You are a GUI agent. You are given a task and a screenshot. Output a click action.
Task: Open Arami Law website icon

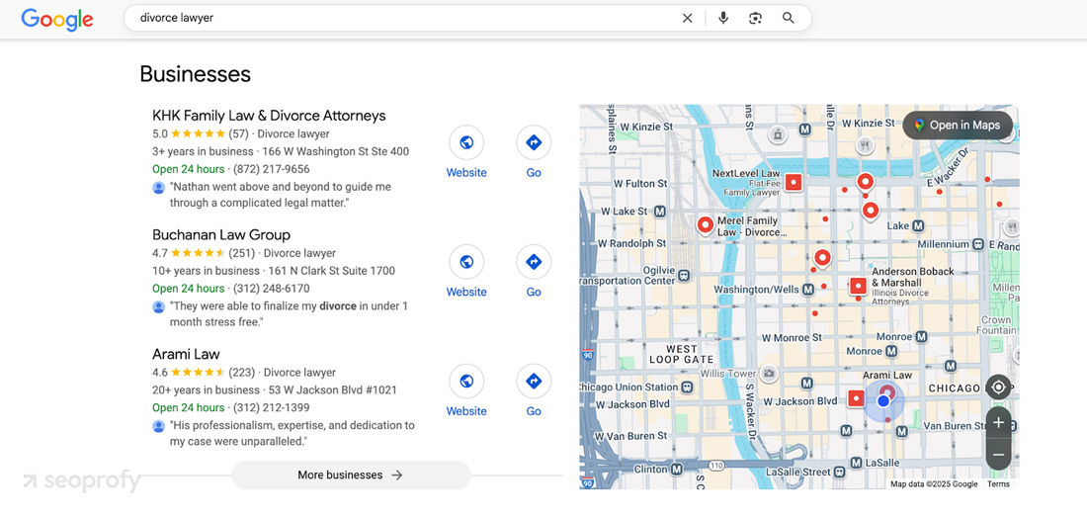[x=466, y=382]
